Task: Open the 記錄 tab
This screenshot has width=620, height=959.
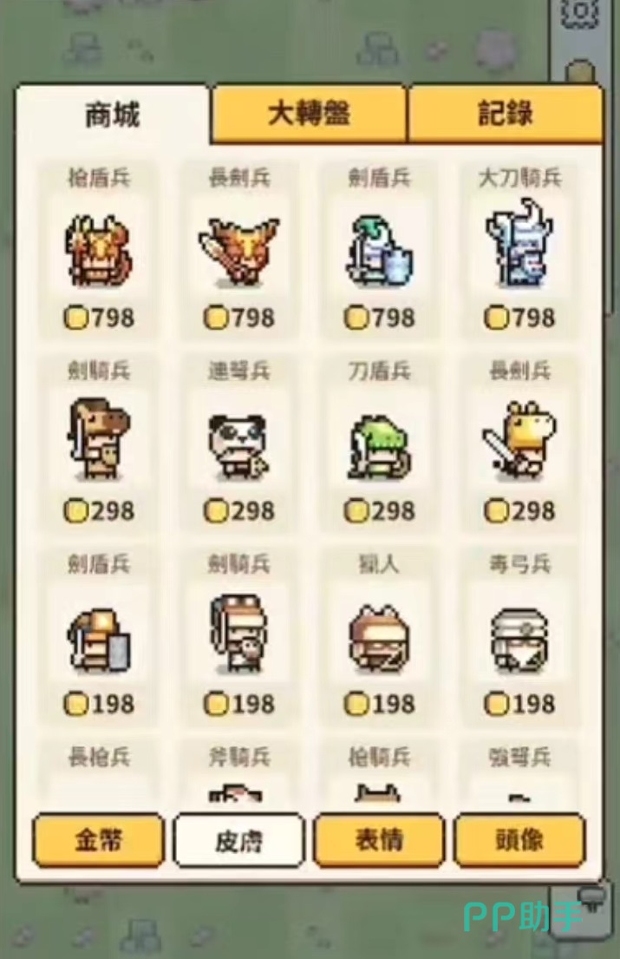Action: (x=506, y=115)
